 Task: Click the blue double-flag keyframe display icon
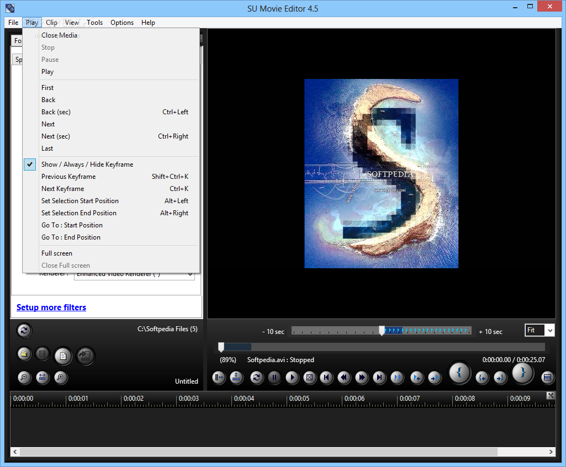click(x=398, y=378)
